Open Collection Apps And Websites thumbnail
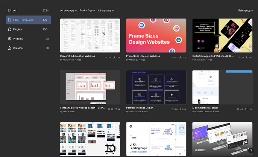The image size is (258, 157). click(222, 35)
